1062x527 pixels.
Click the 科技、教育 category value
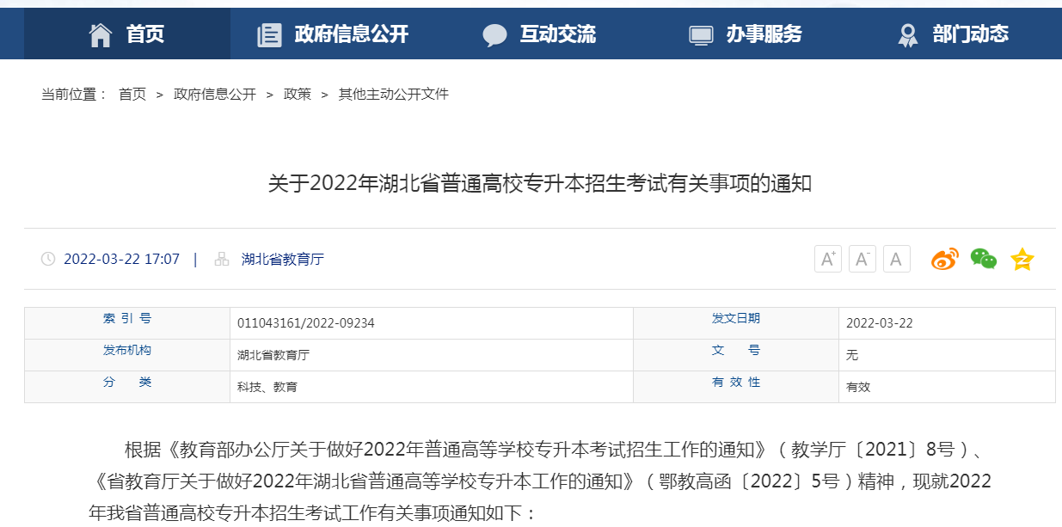coord(267,387)
